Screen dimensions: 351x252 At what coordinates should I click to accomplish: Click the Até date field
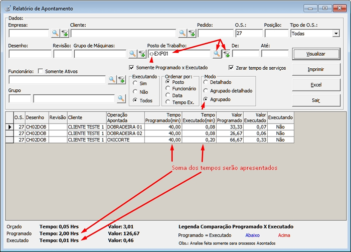(x=275, y=54)
